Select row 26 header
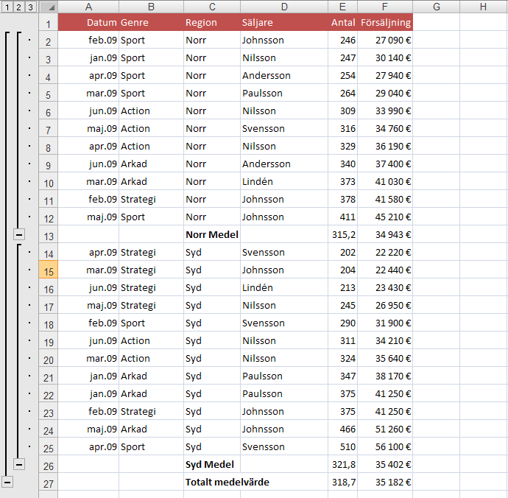Screen dimensions: 508x498 pos(49,464)
